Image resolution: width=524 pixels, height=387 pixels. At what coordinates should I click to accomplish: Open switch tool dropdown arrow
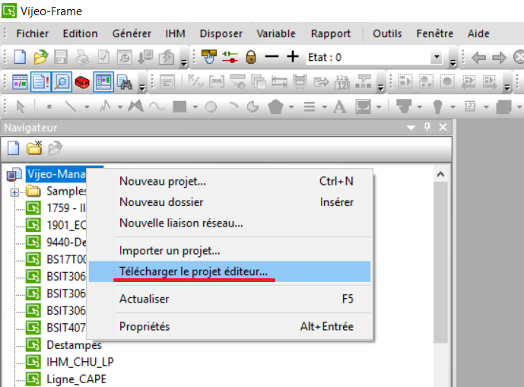[x=420, y=107]
